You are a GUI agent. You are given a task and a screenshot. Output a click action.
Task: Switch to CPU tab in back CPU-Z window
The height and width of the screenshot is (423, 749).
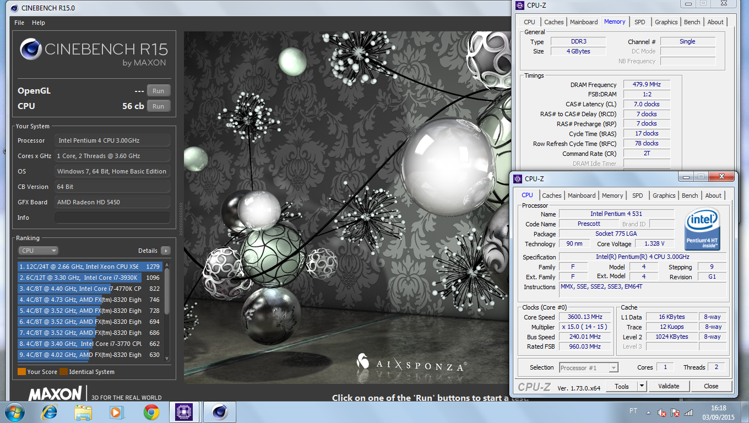pyautogui.click(x=529, y=22)
